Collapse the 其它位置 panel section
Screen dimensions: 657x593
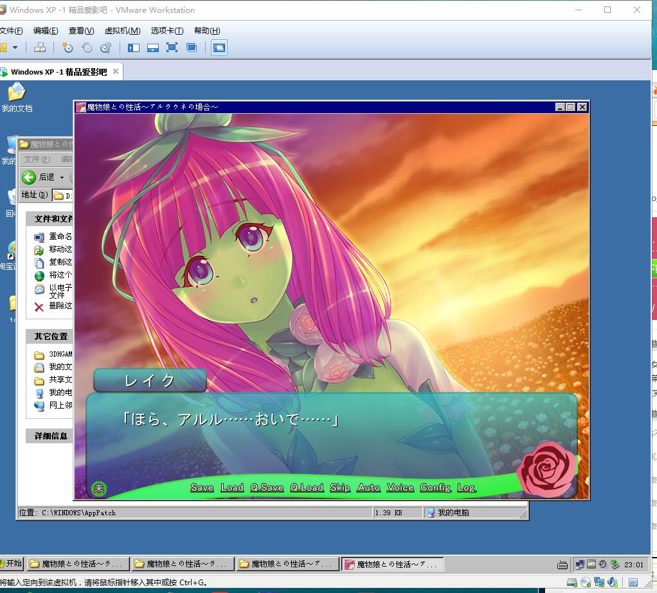click(x=51, y=336)
